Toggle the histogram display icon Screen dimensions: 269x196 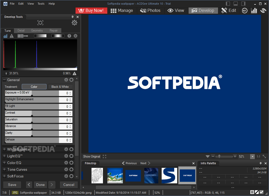click(x=5, y=36)
